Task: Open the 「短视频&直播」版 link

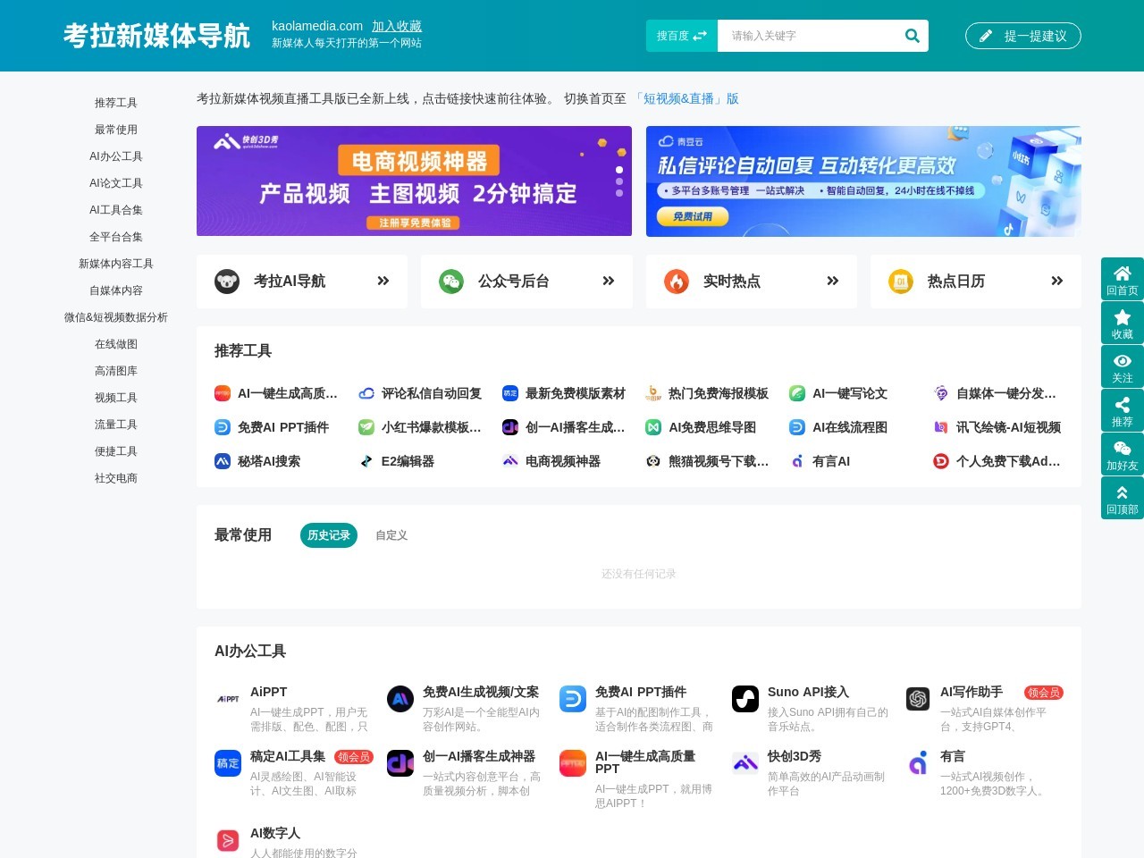Action: pos(687,98)
